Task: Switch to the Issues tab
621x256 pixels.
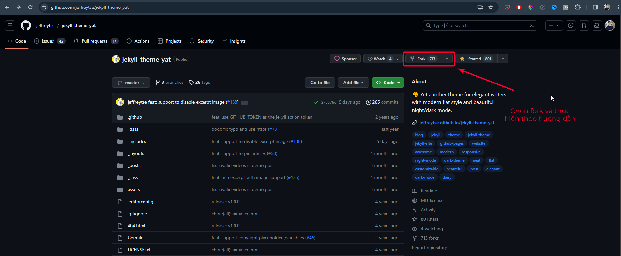Action: point(50,41)
